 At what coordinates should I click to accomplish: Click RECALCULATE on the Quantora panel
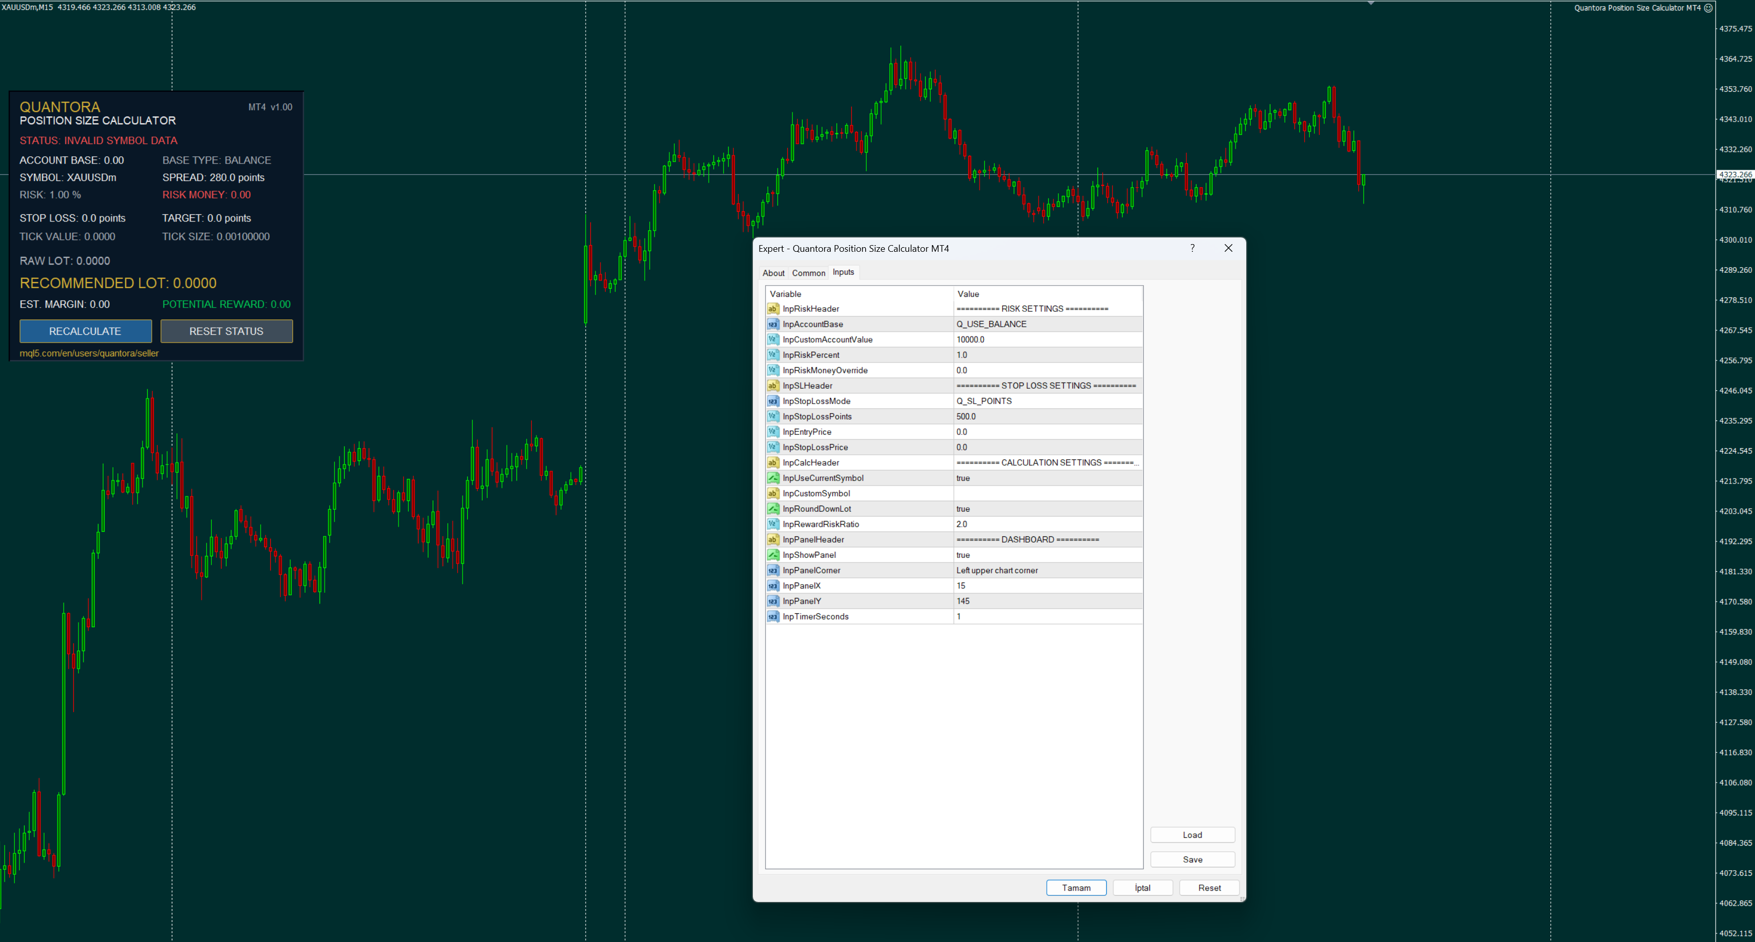(x=85, y=331)
